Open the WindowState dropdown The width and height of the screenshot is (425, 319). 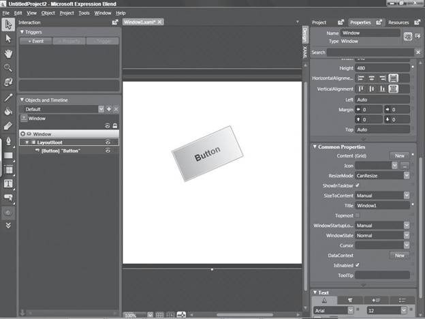(407, 235)
